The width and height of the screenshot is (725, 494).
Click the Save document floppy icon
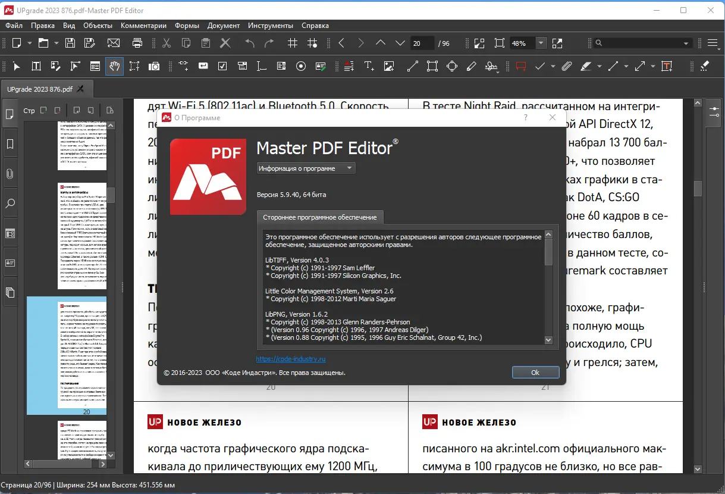[70, 43]
